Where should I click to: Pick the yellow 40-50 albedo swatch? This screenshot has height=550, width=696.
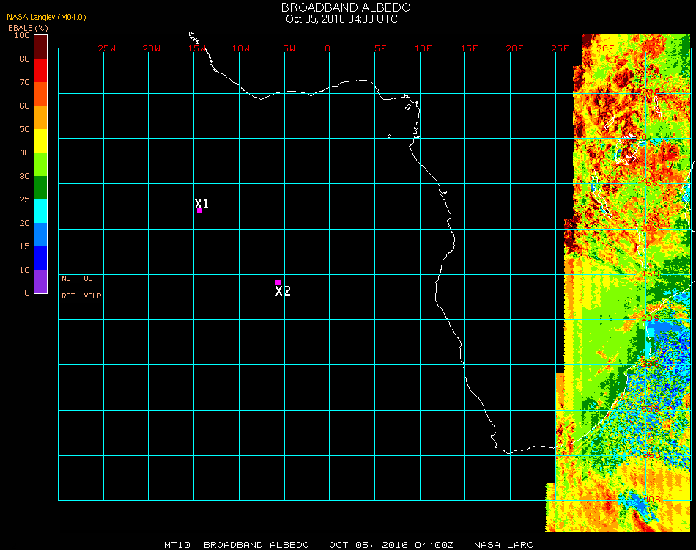(x=40, y=141)
